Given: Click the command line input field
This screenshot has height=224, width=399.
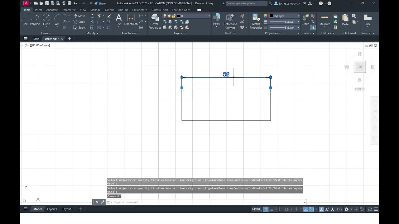Looking at the screenshot, I should (x=206, y=202).
